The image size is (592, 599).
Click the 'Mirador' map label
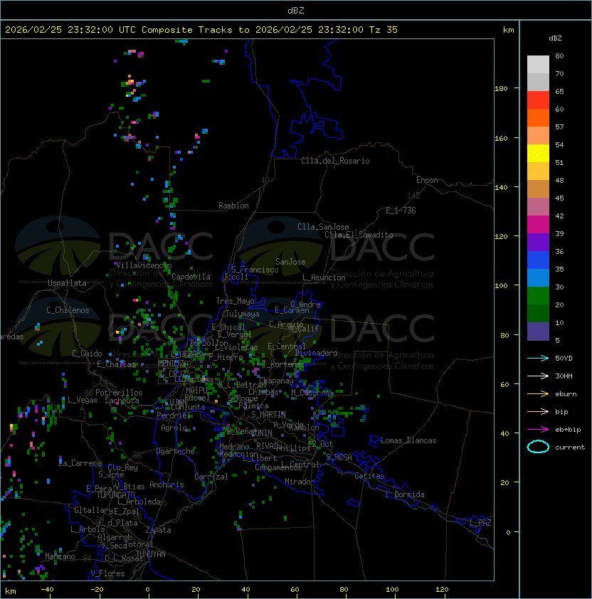[x=300, y=482]
